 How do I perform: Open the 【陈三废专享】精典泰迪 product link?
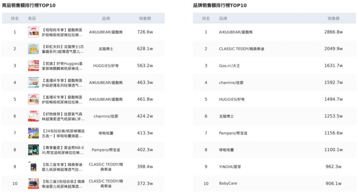tap(62, 167)
